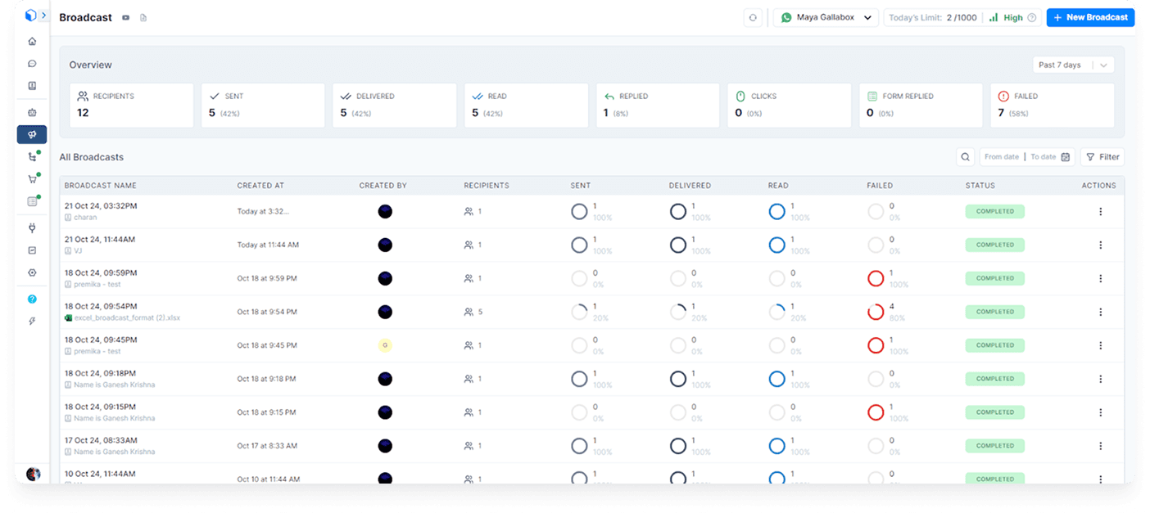
Task: Click the refresh icon in top bar
Action: click(x=753, y=17)
